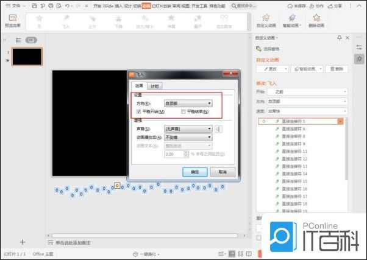Click the redo arrow icon
367x260 pixels.
[78, 6]
